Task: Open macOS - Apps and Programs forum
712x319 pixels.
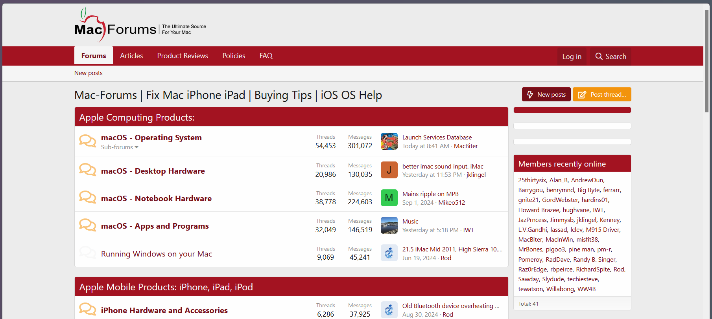Action: pyautogui.click(x=155, y=226)
